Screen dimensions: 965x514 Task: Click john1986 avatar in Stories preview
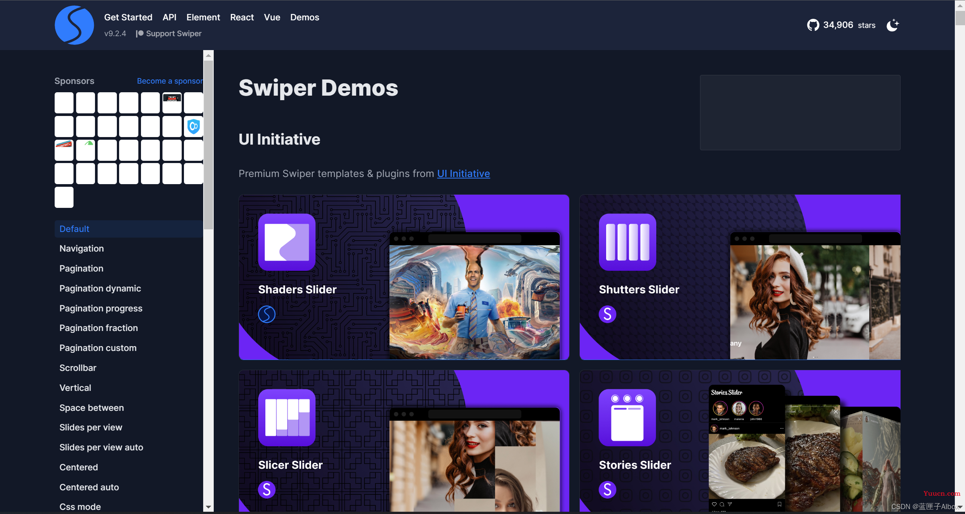[x=756, y=408]
